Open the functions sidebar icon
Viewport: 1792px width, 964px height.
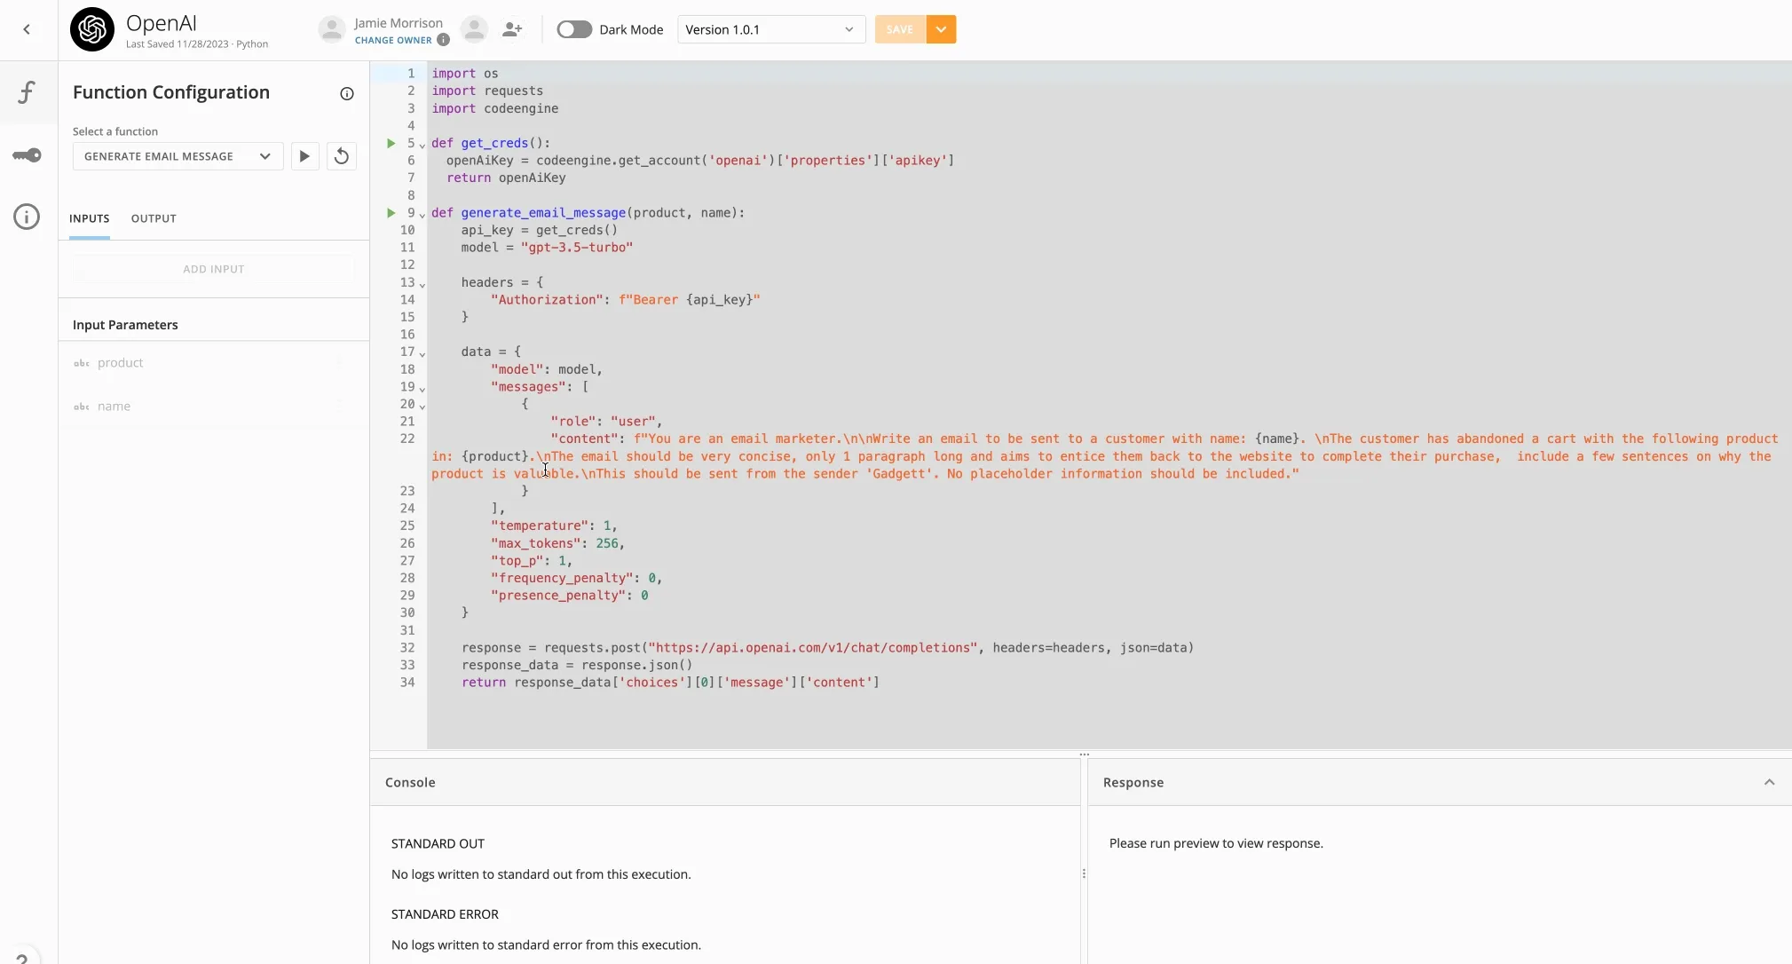point(27,92)
